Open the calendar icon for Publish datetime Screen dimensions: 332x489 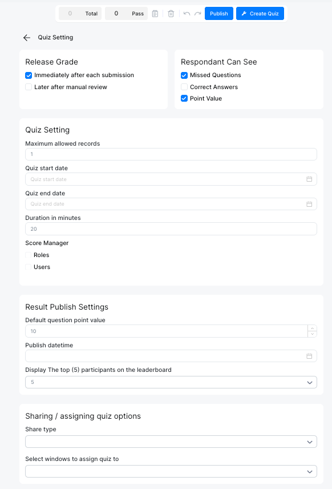tap(310, 356)
